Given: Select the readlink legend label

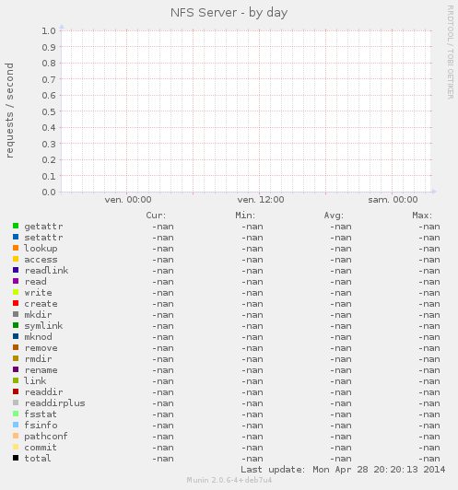Looking at the screenshot, I should [x=46, y=270].
